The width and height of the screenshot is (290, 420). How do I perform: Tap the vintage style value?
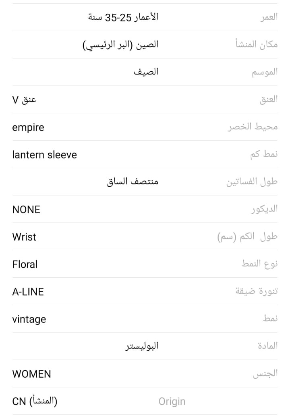point(29,319)
